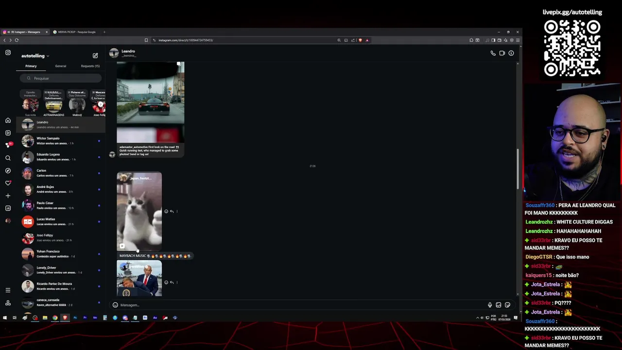
Task: Reply to the cat video message
Action: click(172, 211)
